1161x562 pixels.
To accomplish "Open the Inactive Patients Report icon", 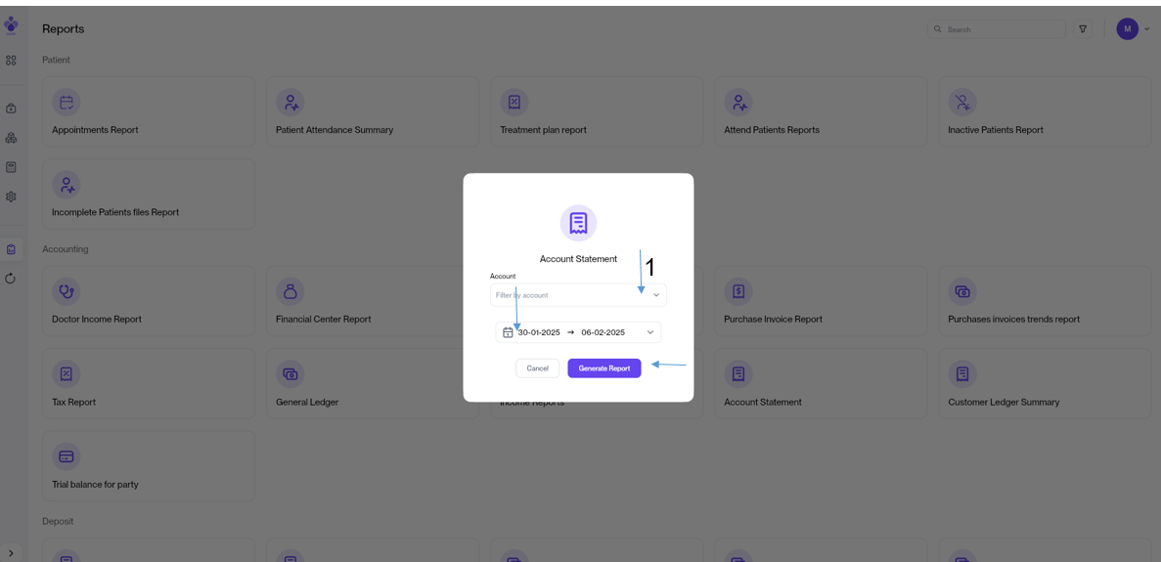I will [x=962, y=102].
